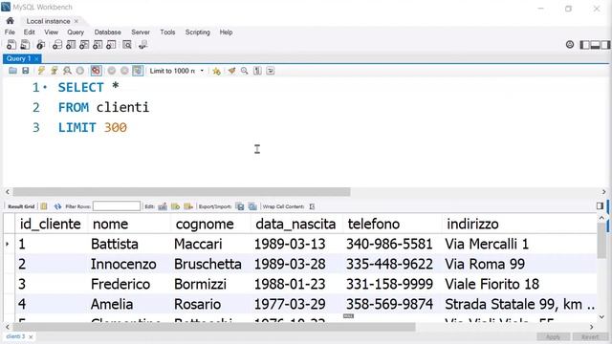Create a new view icon
This screenshot has width=612, height=344.
pyautogui.click(x=84, y=45)
